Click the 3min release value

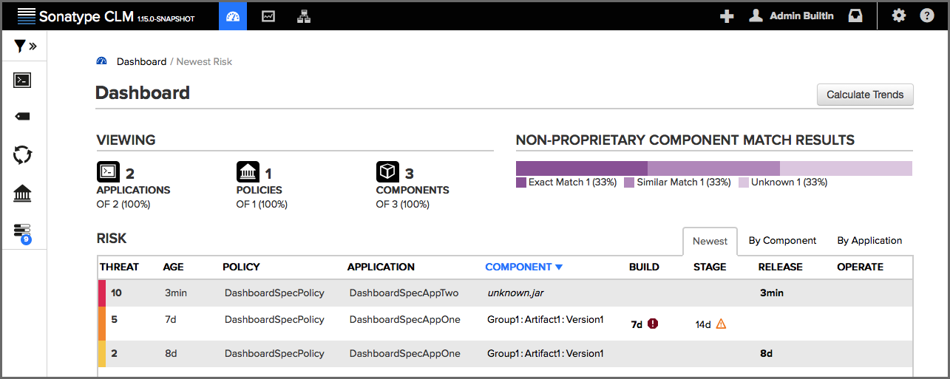772,293
